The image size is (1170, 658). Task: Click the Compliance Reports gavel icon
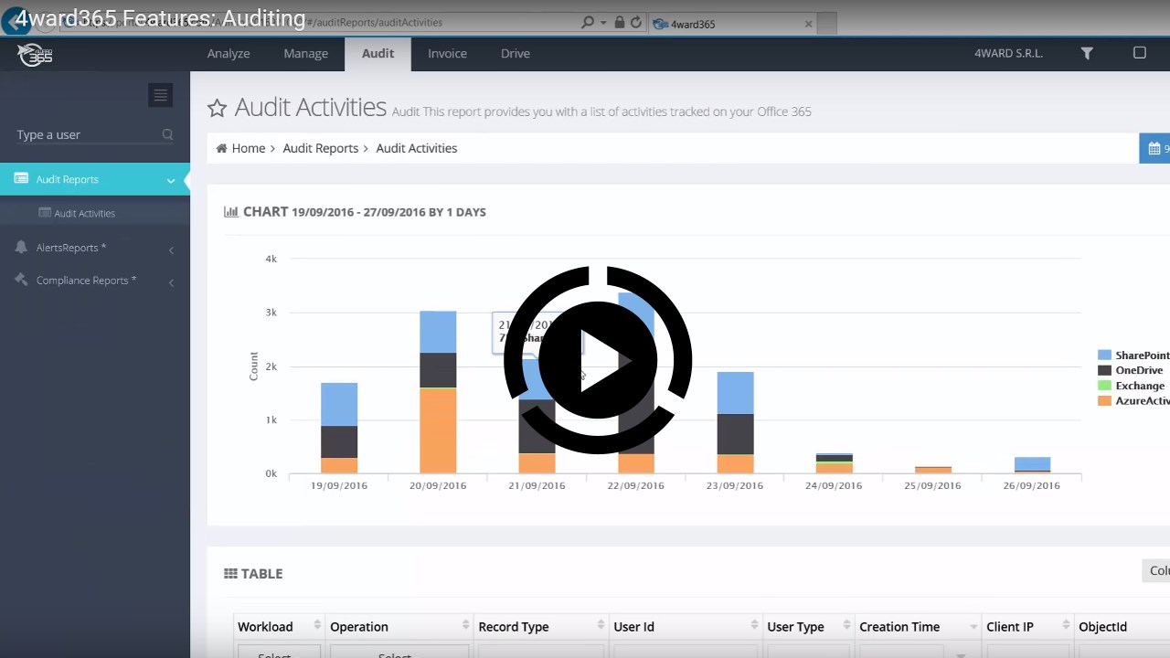tap(21, 281)
